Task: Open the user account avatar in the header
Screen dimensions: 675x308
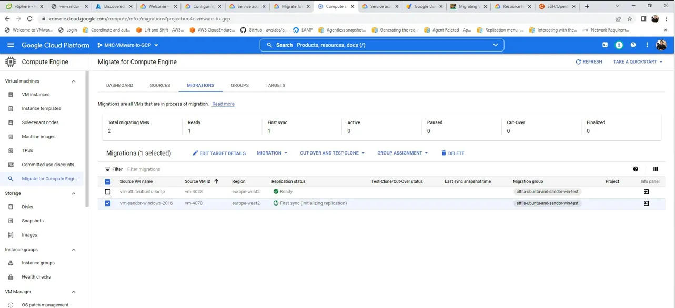Action: click(661, 45)
